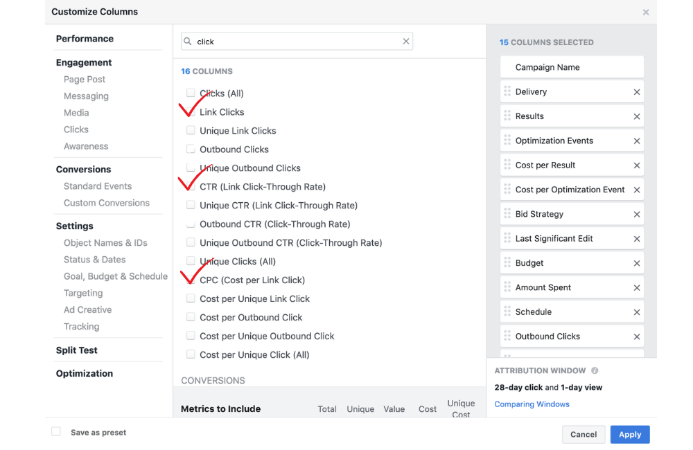Open the Comparing Windows link
The height and width of the screenshot is (450, 693).
[x=532, y=404]
